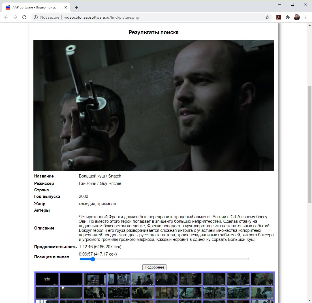Viewport: 312px width, 303px height.
Task: Bookmark this page with the star icon
Action: click(x=267, y=17)
